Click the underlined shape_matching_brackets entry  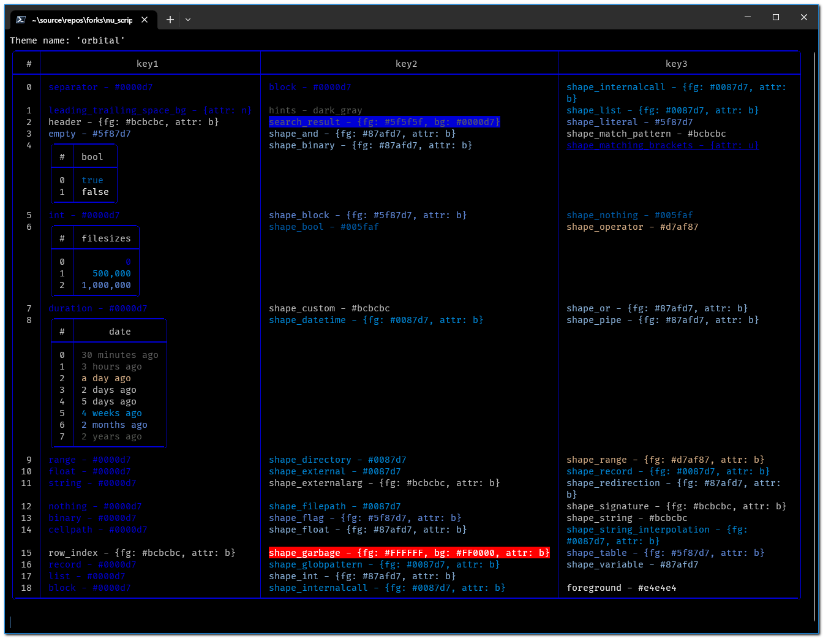click(x=663, y=145)
